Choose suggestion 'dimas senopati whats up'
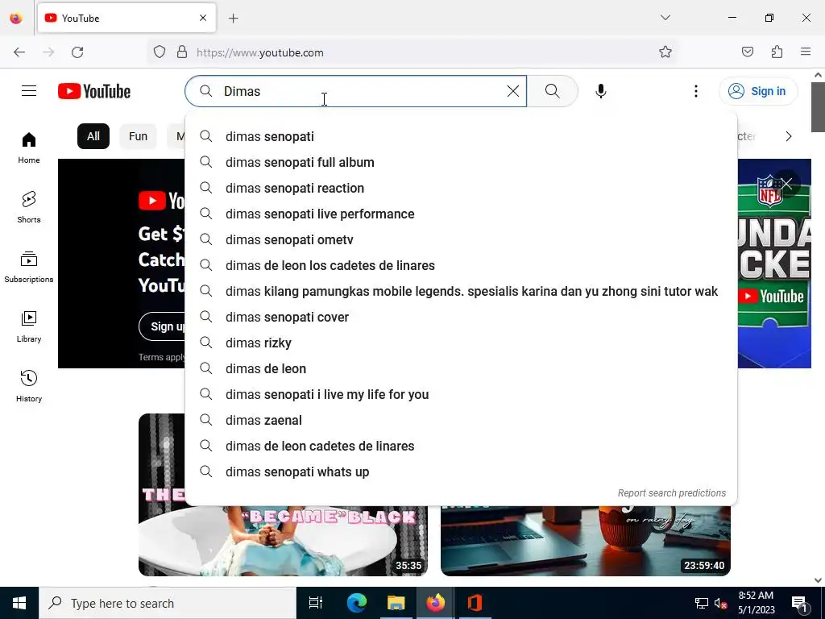 [x=461, y=472]
